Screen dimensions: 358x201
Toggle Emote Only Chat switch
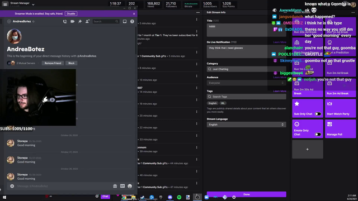318,135
